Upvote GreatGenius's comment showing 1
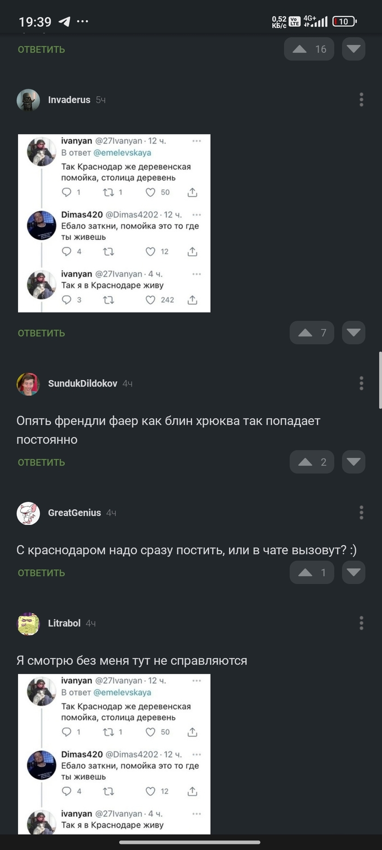This screenshot has height=850, width=382. tap(312, 572)
